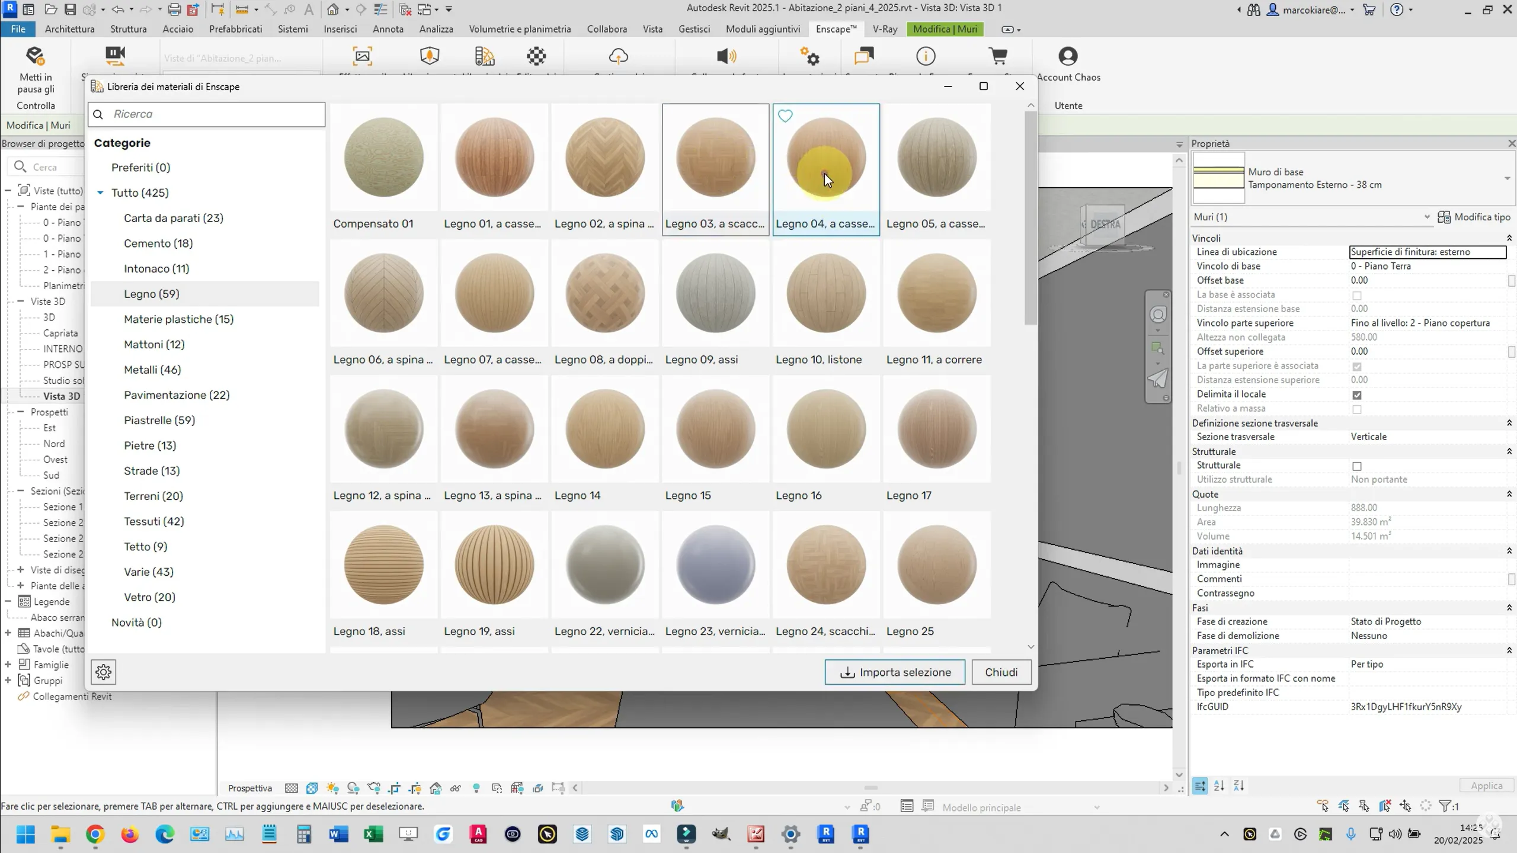Click the upload cloud icon in ribbon
The image size is (1517, 853).
tap(618, 56)
